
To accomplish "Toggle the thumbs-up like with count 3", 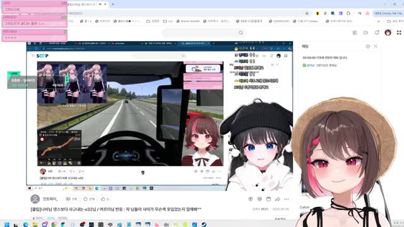I will point(105,199).
